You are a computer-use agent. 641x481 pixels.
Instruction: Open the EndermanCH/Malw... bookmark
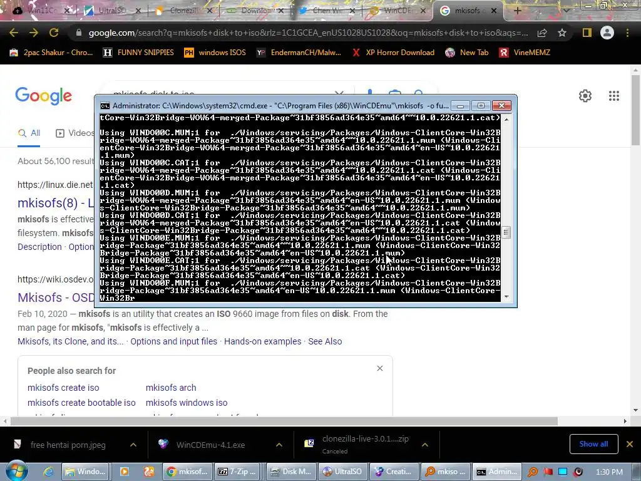click(x=299, y=53)
